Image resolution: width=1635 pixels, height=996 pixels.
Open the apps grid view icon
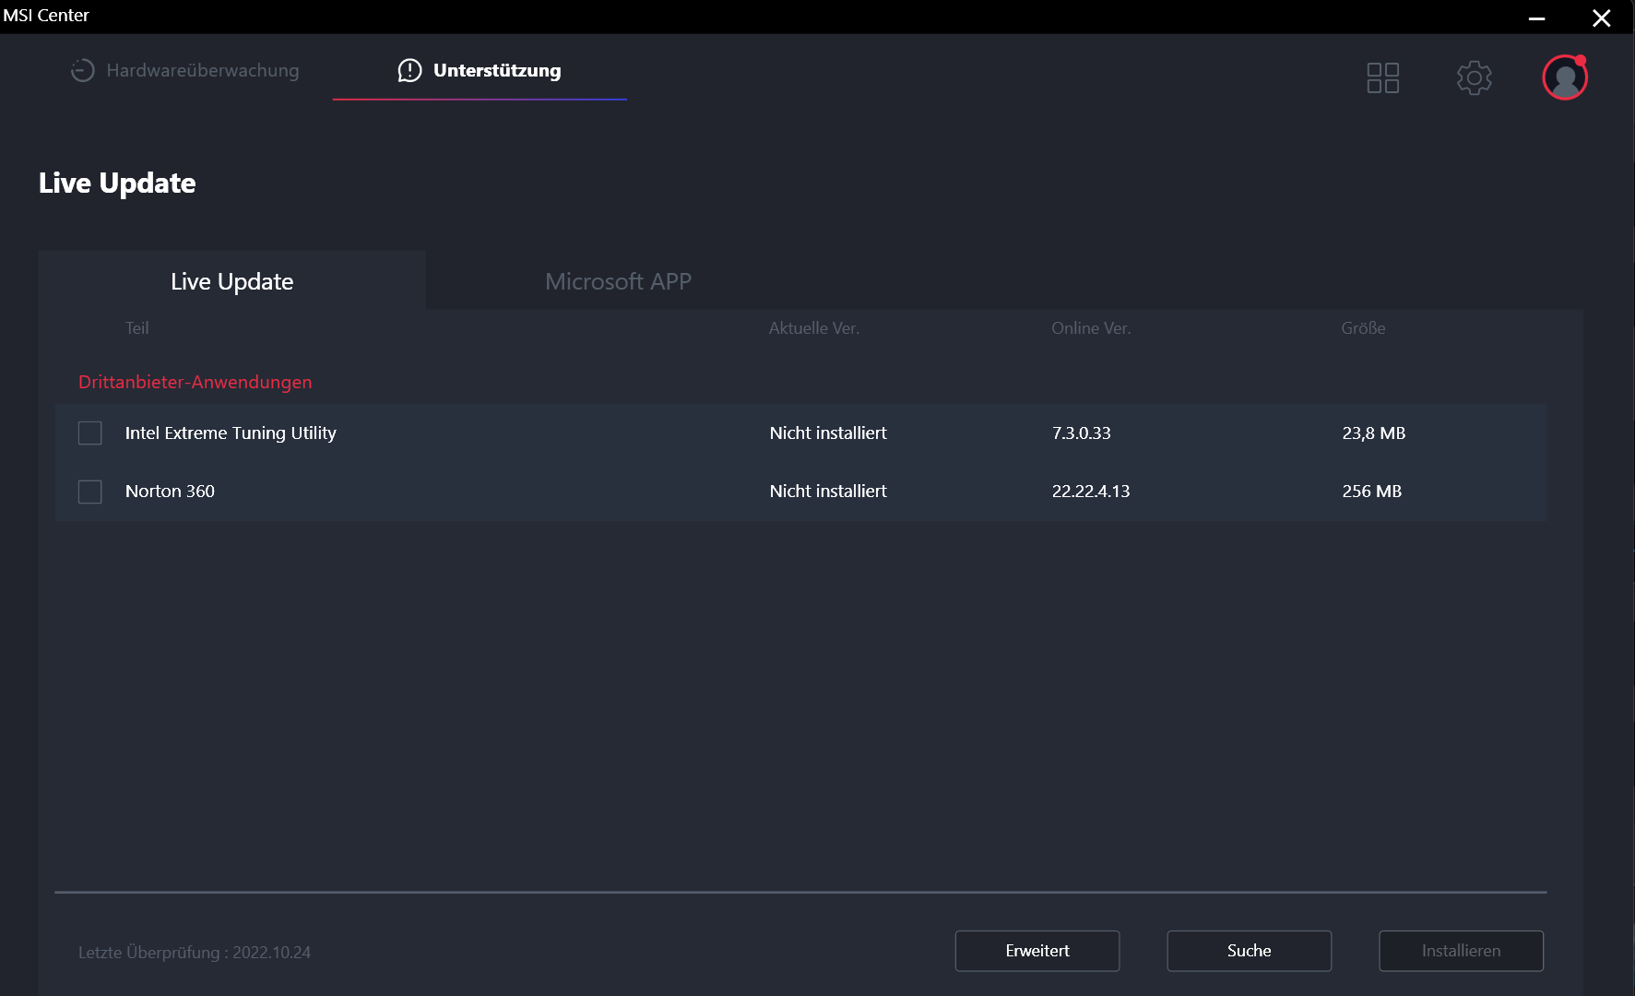tap(1382, 77)
